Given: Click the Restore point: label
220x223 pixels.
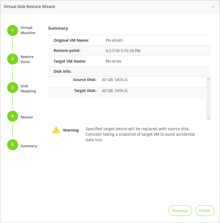Looking at the screenshot, I should coord(67,51).
